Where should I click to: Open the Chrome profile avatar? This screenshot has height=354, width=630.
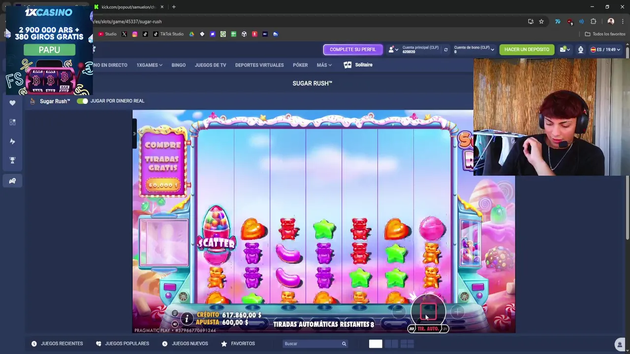pyautogui.click(x=611, y=22)
